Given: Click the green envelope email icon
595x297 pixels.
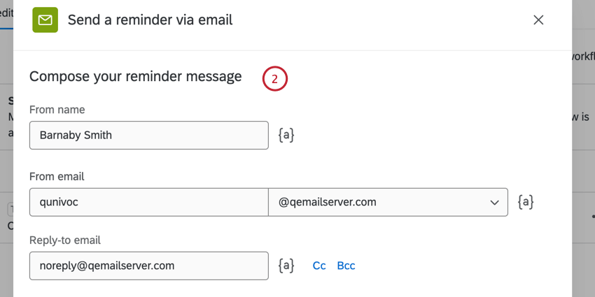Looking at the screenshot, I should click(x=45, y=20).
